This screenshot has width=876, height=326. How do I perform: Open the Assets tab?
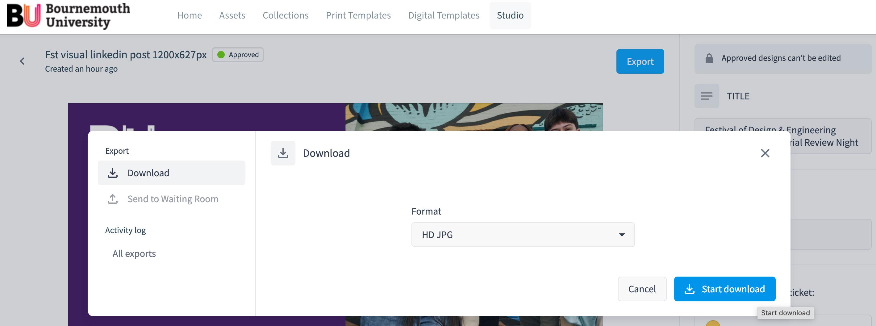pyautogui.click(x=232, y=15)
